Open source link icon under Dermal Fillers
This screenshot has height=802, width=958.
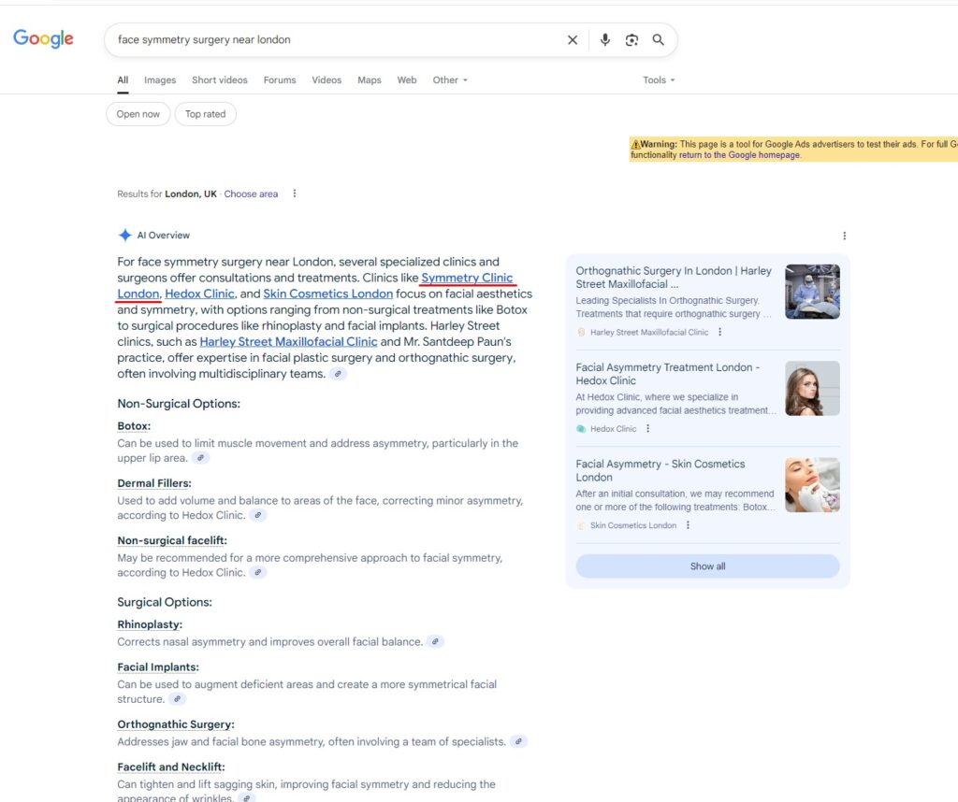[258, 515]
